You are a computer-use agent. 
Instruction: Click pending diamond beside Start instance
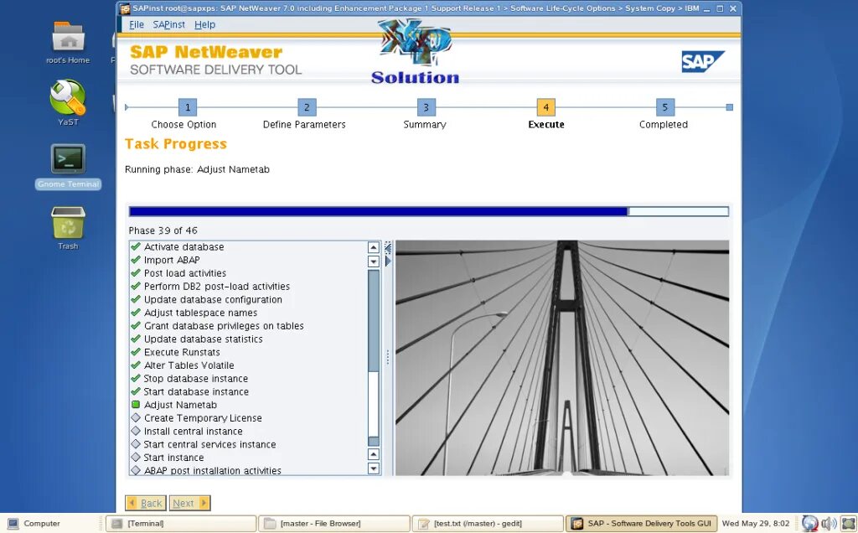pyautogui.click(x=136, y=457)
